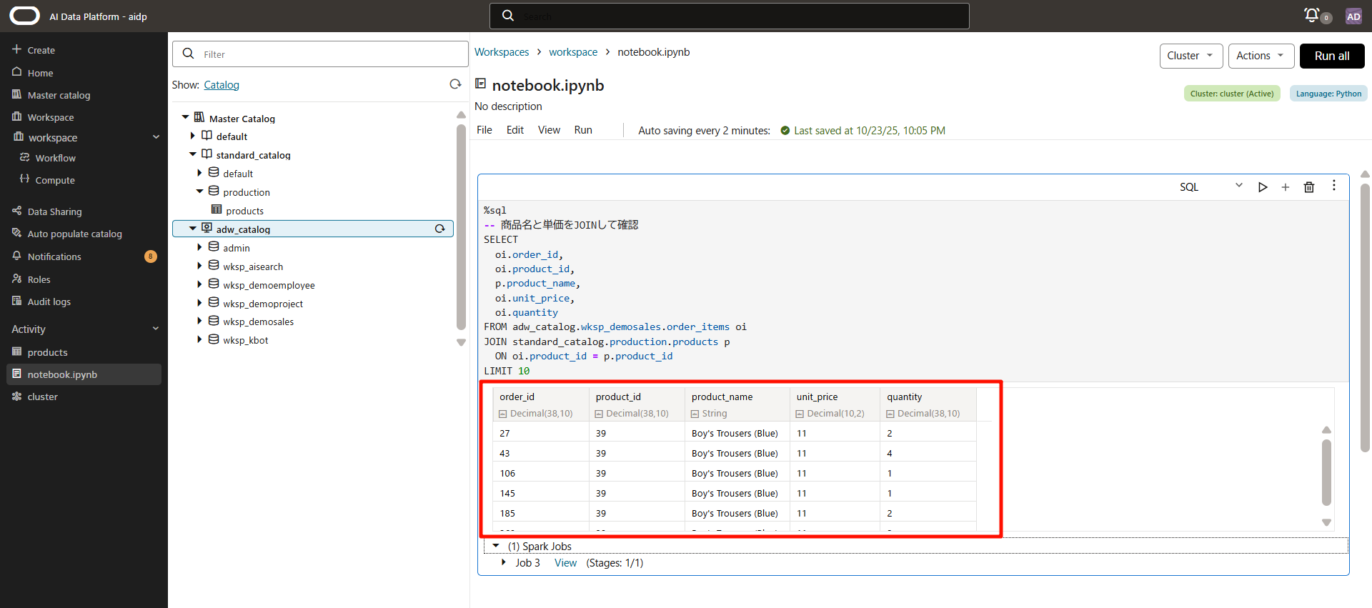The width and height of the screenshot is (1372, 608).
Task: Collapse the Master Catalog tree node
Action: [x=185, y=117]
